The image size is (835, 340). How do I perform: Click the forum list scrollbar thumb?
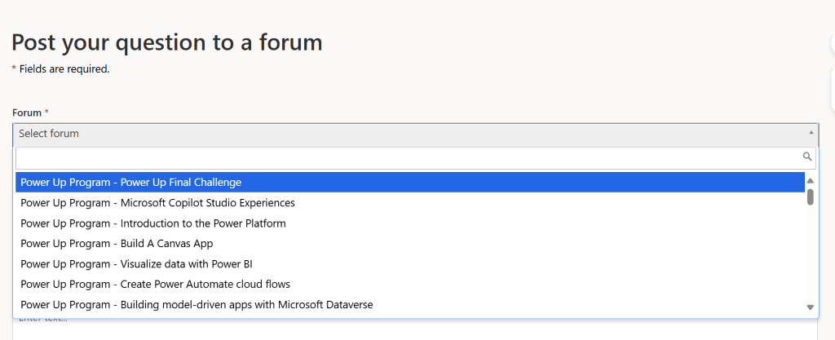(x=810, y=196)
